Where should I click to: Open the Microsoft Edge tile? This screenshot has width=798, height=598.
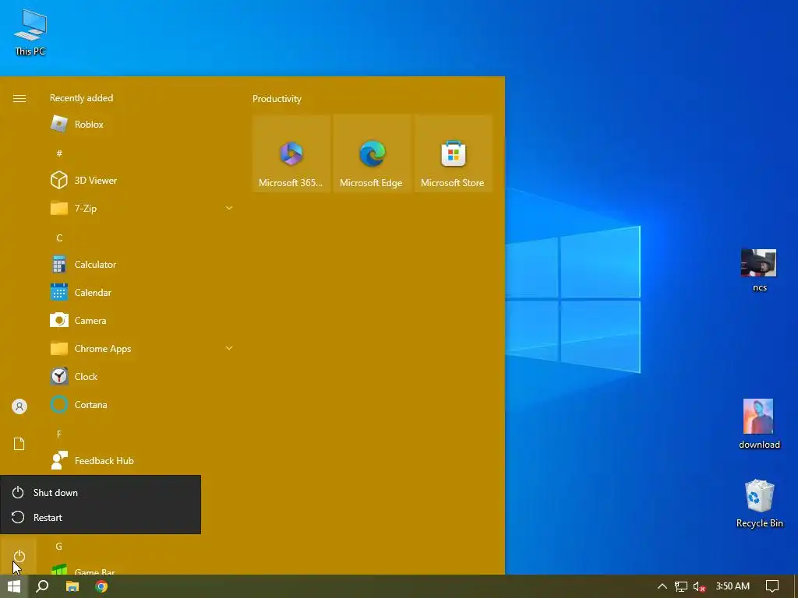pos(372,153)
